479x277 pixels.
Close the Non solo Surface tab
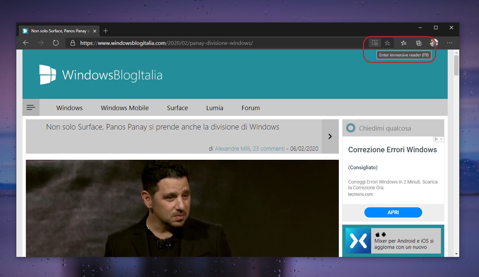coord(95,31)
